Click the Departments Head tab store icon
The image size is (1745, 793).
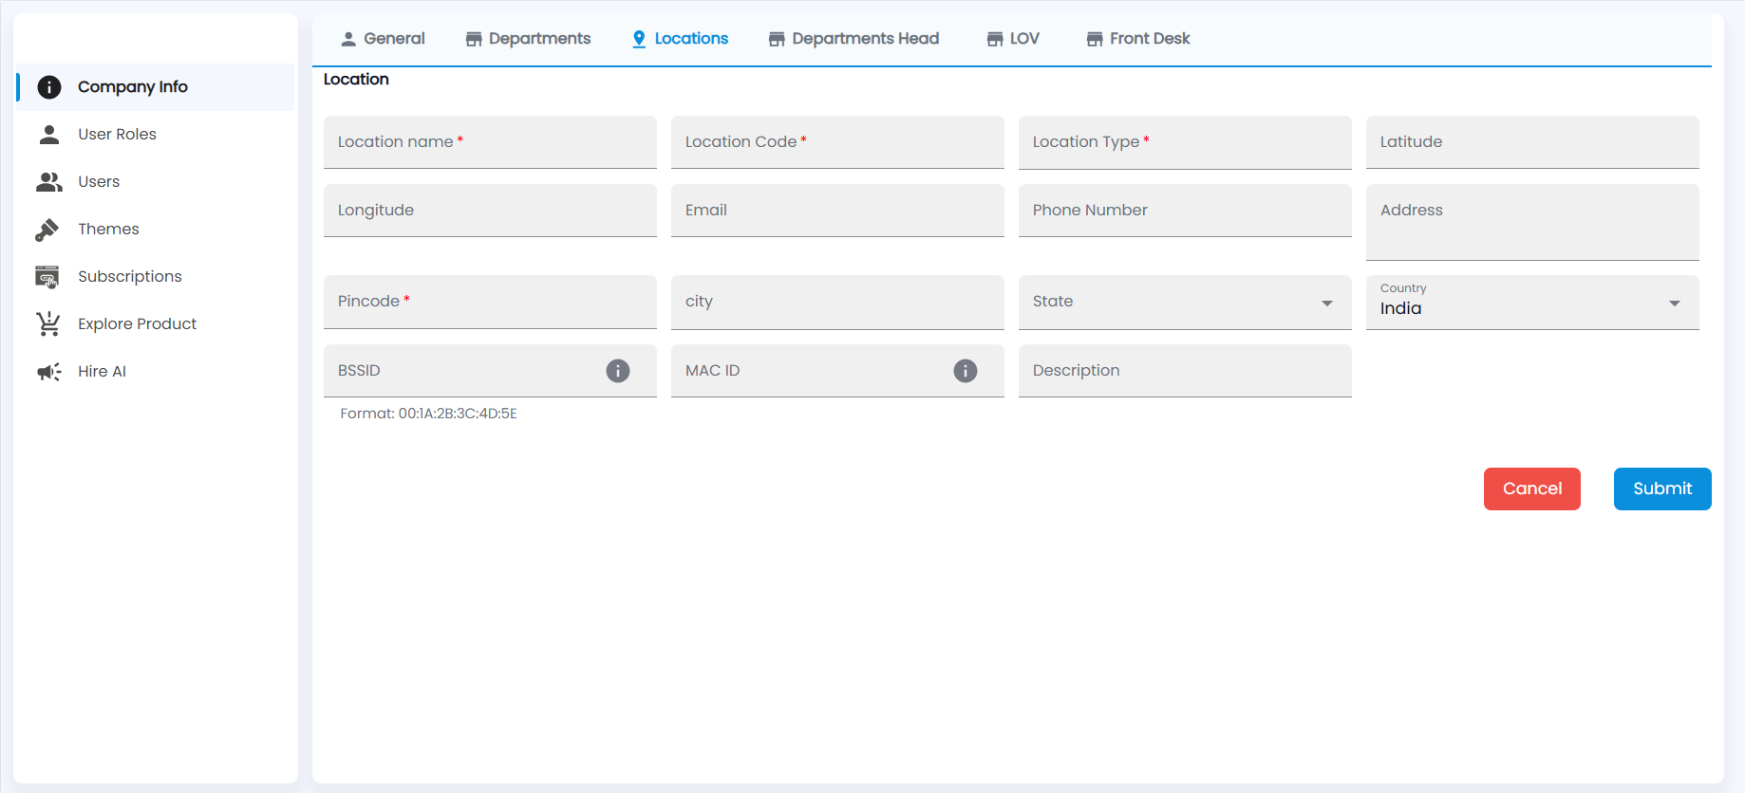coord(777,39)
